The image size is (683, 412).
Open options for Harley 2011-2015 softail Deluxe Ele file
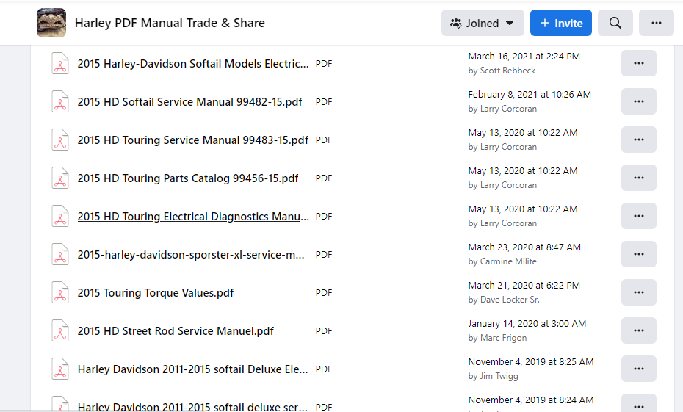coord(638,369)
